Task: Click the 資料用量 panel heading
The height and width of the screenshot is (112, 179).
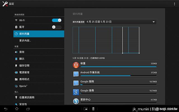Action: click(78, 14)
